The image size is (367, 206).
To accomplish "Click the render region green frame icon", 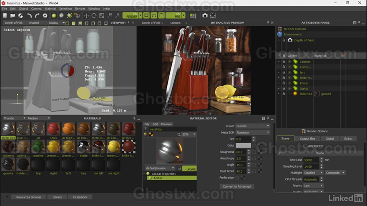I will (x=161, y=15).
